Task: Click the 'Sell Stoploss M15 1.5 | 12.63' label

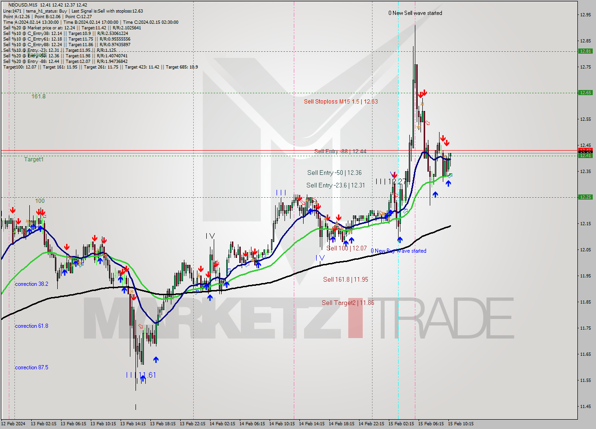Action: tap(341, 101)
